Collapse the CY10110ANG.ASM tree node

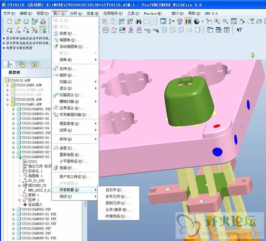tap(7, 104)
